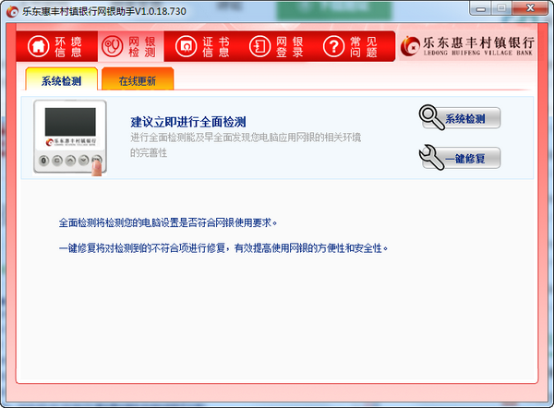Screen dimensions: 554x408
Task: Click the 乐东惠丰村镇银行 bank logo
Action: tap(467, 47)
